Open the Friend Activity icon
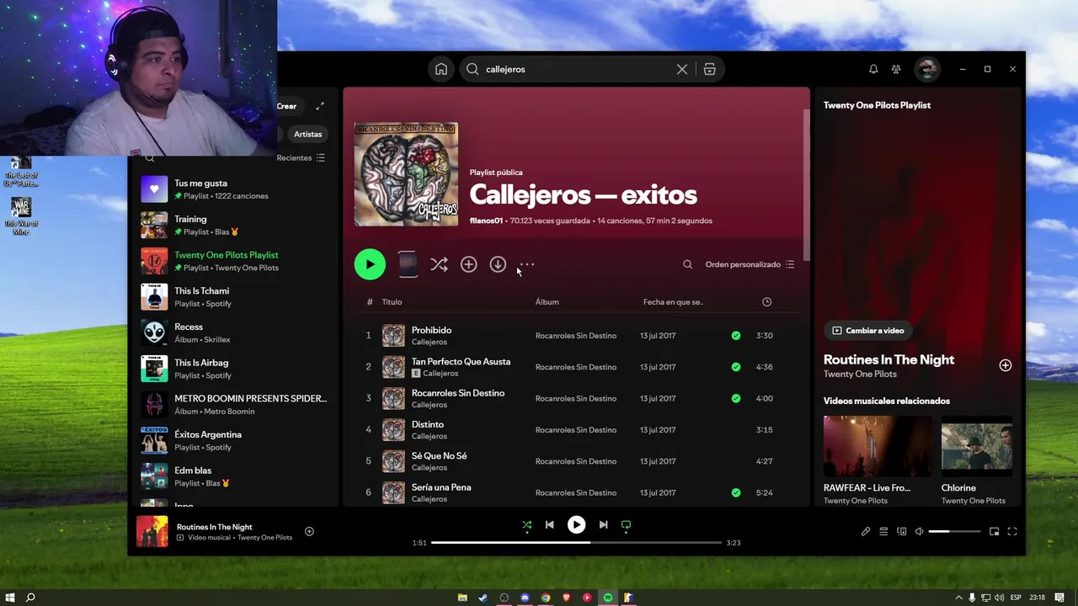The image size is (1078, 606). coord(896,69)
